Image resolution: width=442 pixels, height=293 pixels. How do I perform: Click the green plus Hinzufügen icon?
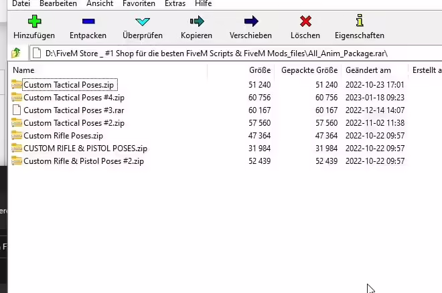[35, 21]
